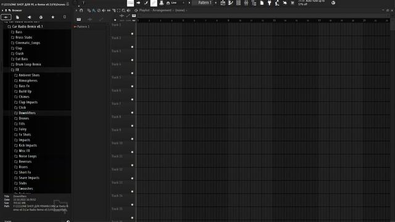Switch to the browser speaker tab
Image resolution: width=395 pixels, height=222 pixels.
[x=29, y=17]
